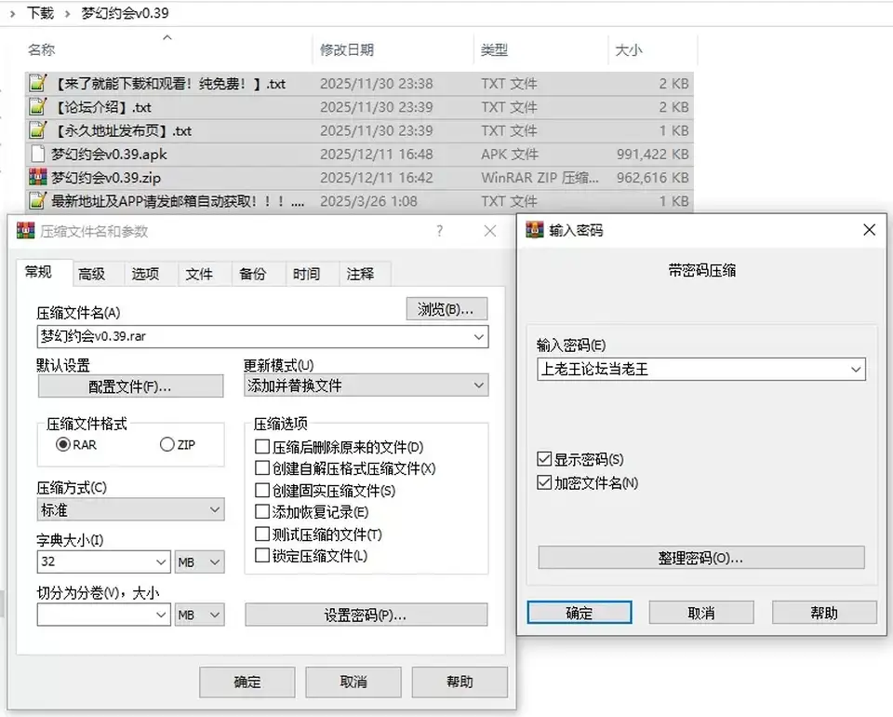Click the txt icon of 【论坛介绍】.txt
The width and height of the screenshot is (893, 717).
[x=37, y=106]
